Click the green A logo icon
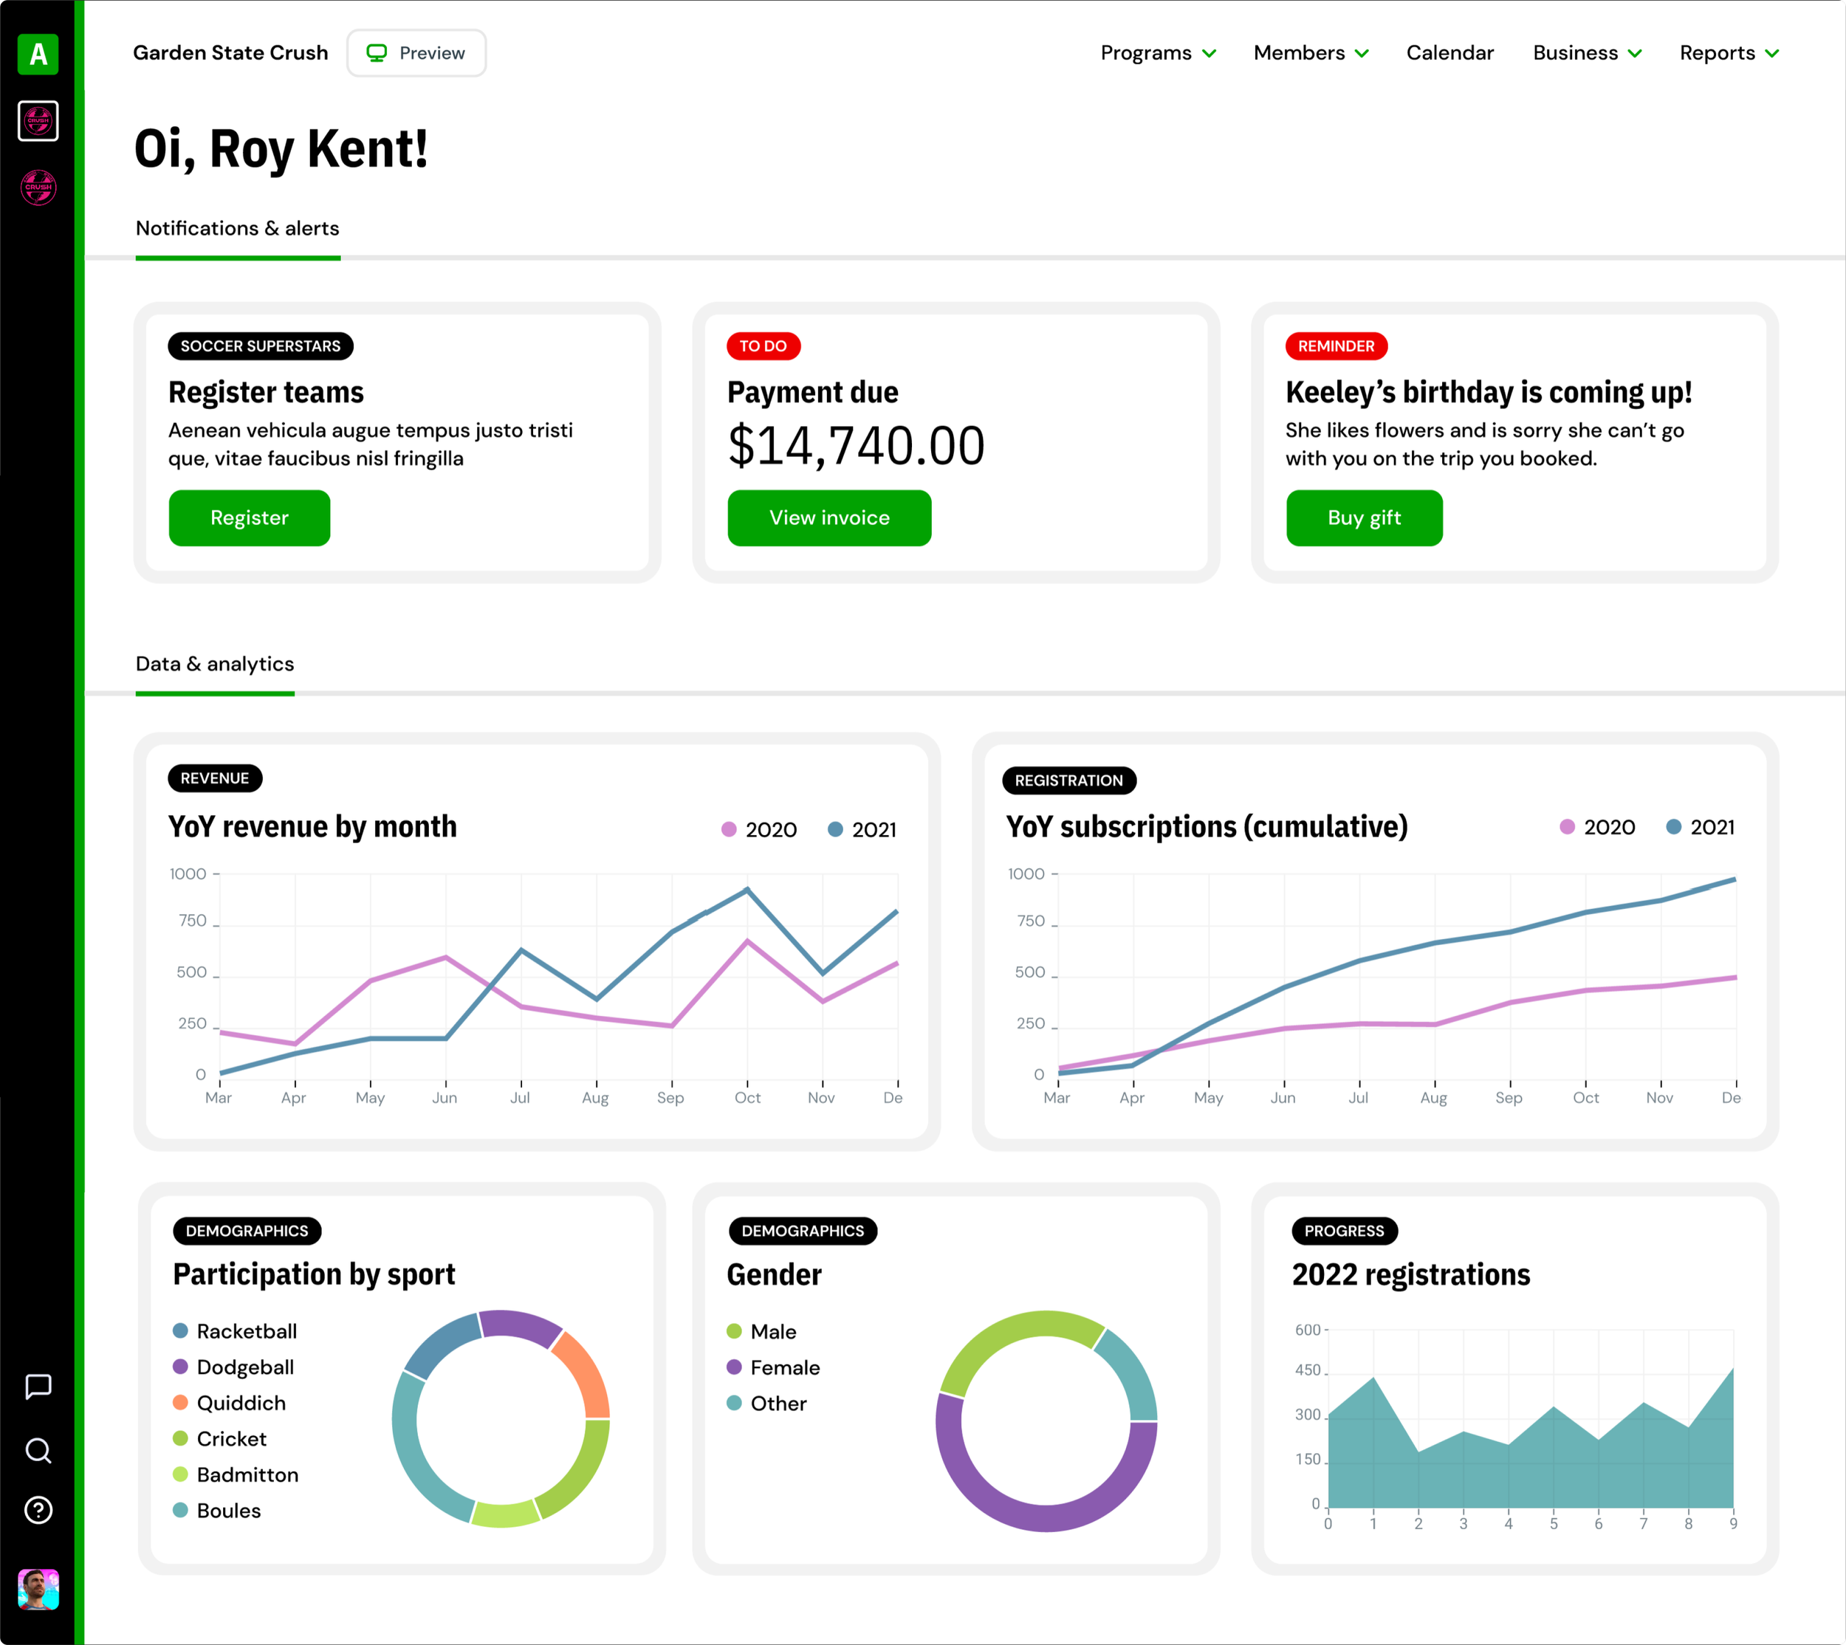The height and width of the screenshot is (1645, 1846). pos(38,54)
